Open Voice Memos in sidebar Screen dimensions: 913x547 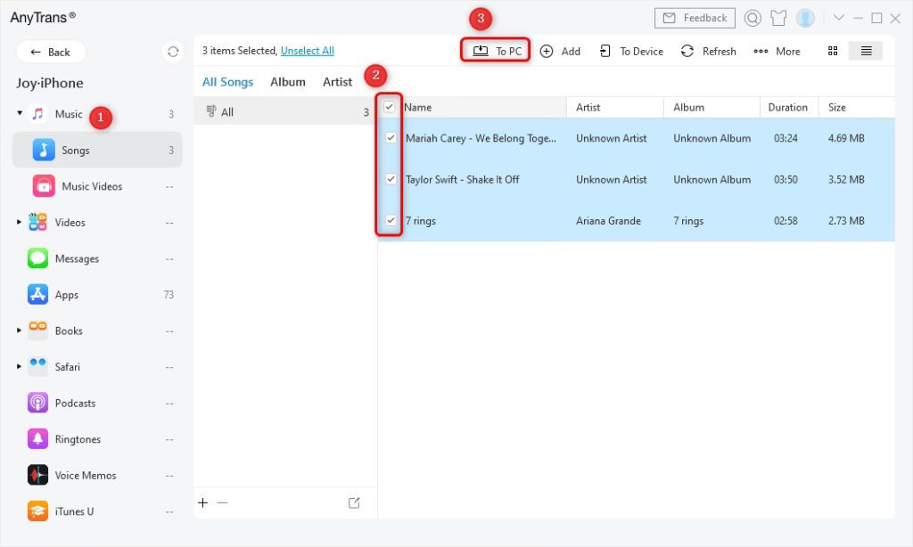(85, 475)
